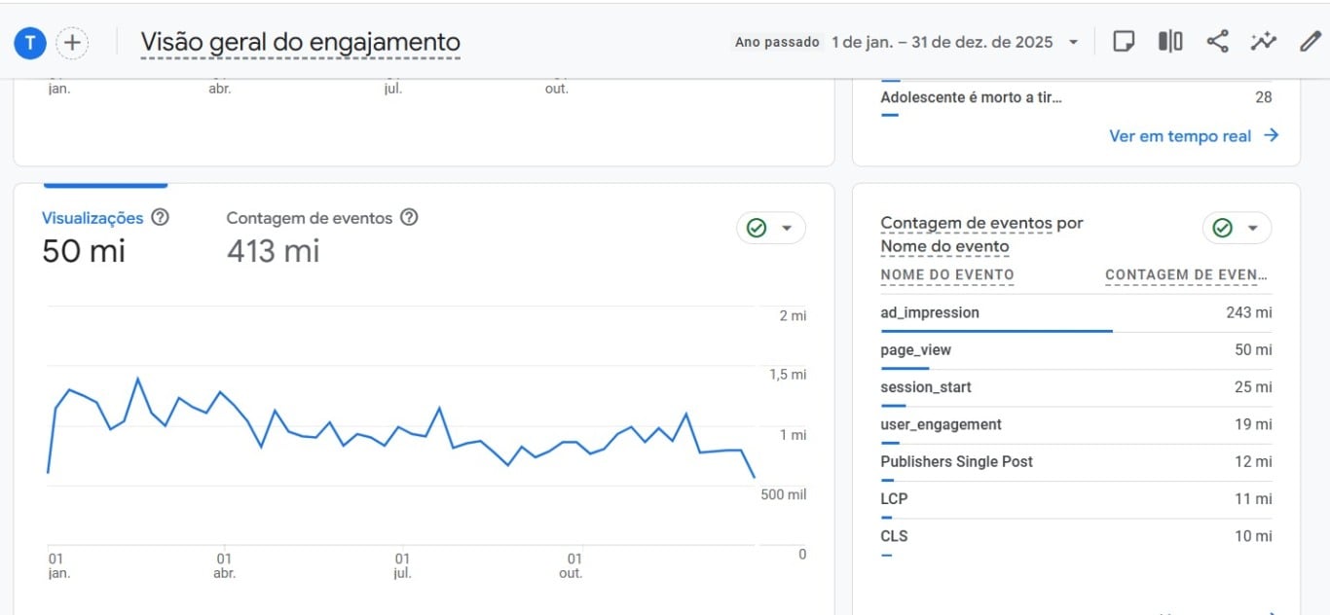1330x615 pixels.
Task: Click the report title Visão geral do engajamento
Action: point(300,43)
